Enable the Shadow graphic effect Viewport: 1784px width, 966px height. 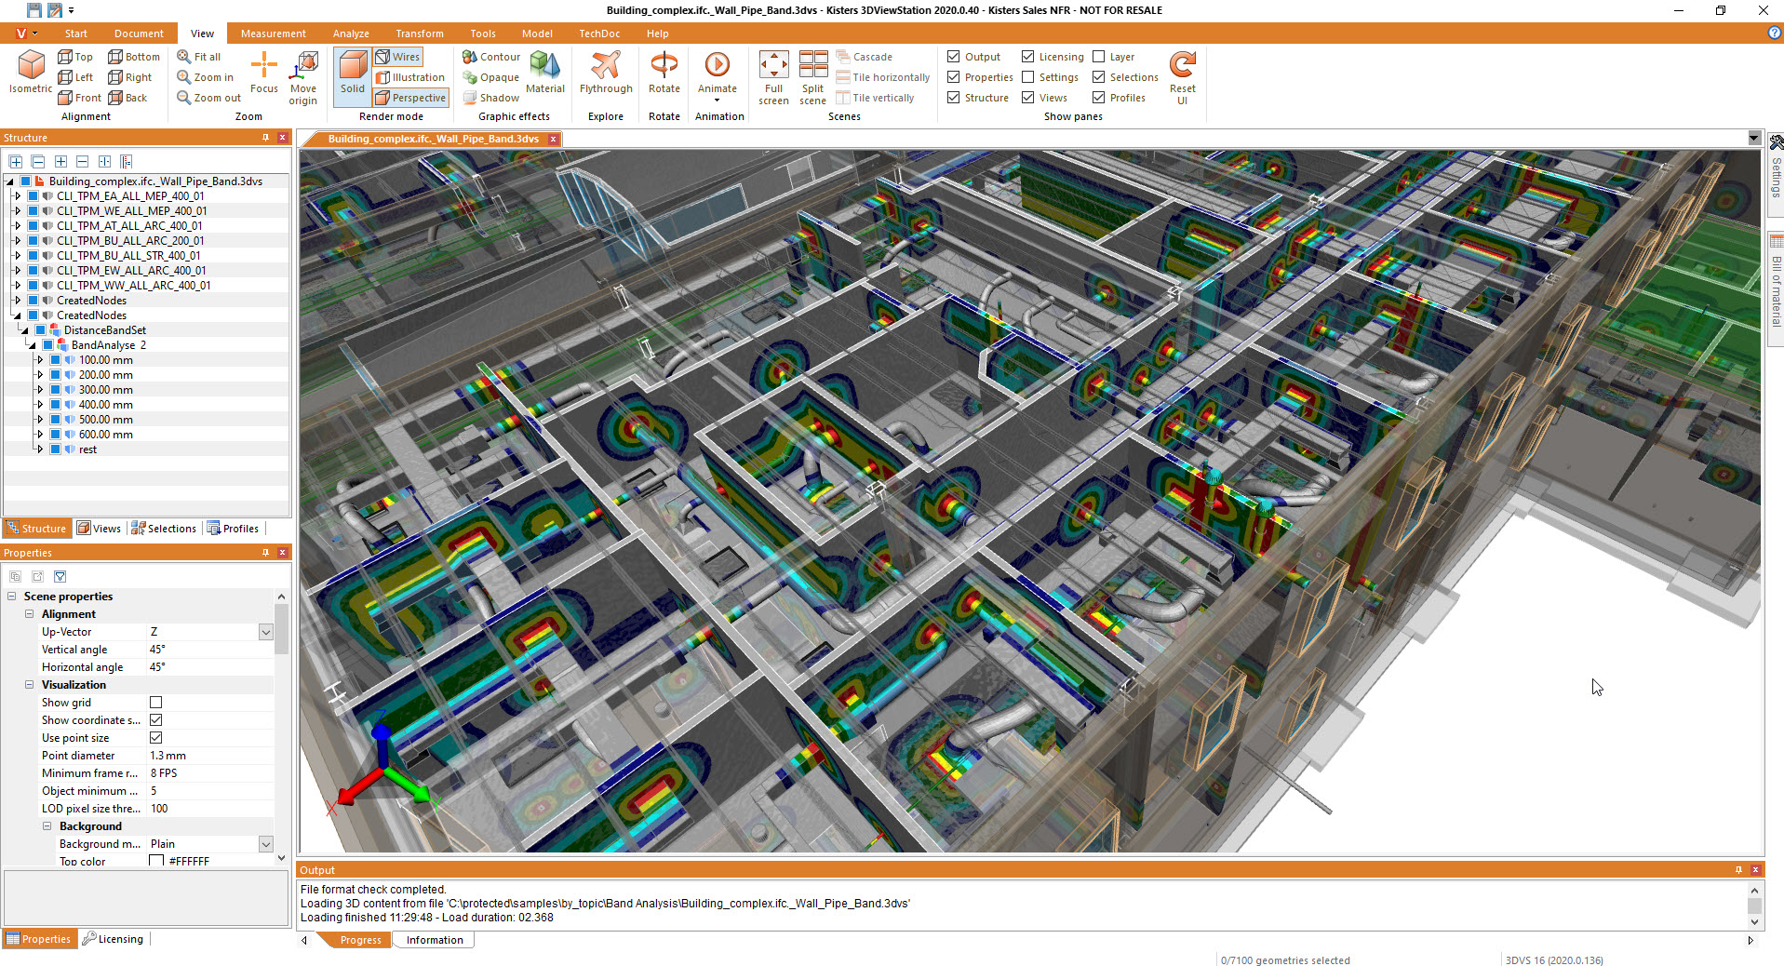pyautogui.click(x=491, y=98)
